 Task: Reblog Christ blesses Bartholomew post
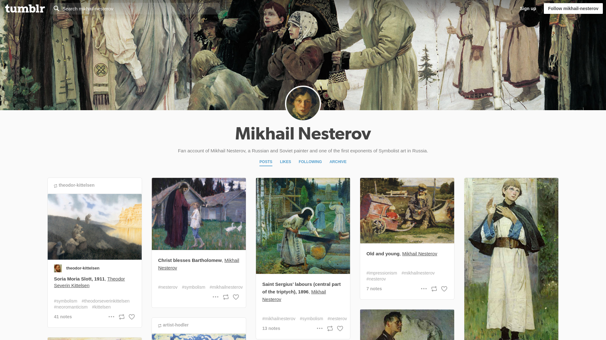coord(226,297)
